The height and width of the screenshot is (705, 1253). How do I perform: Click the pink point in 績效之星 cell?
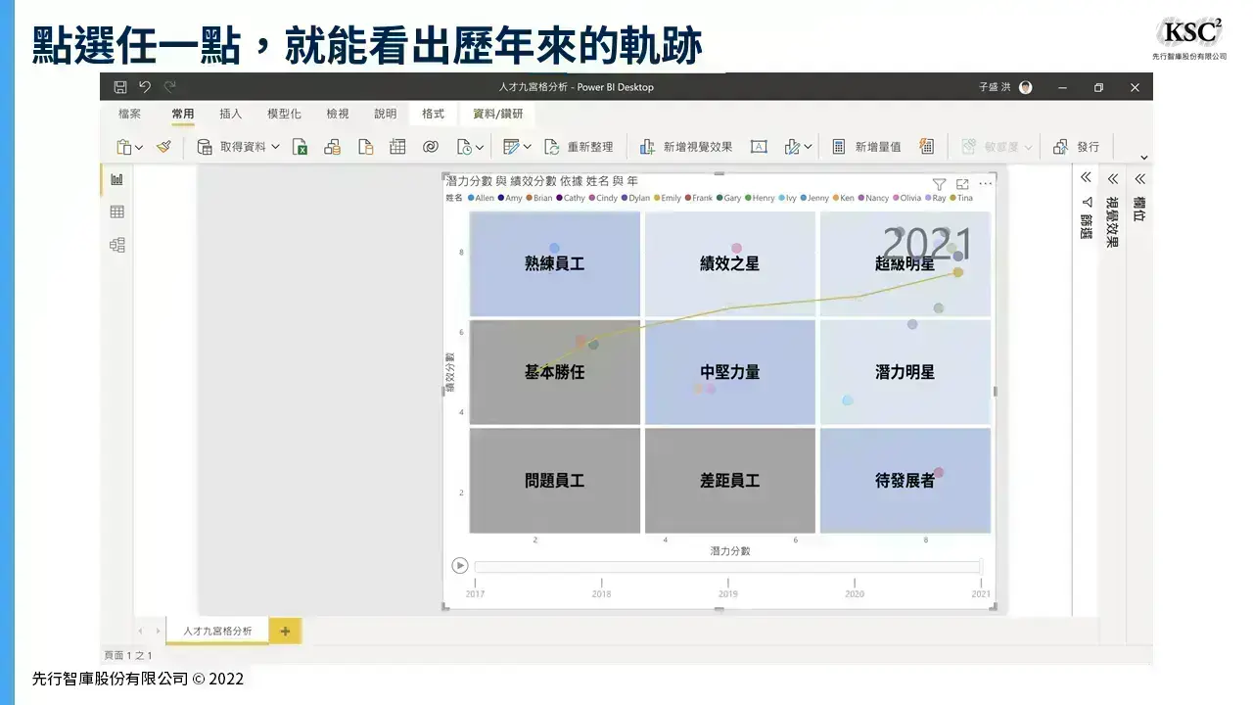(x=736, y=249)
